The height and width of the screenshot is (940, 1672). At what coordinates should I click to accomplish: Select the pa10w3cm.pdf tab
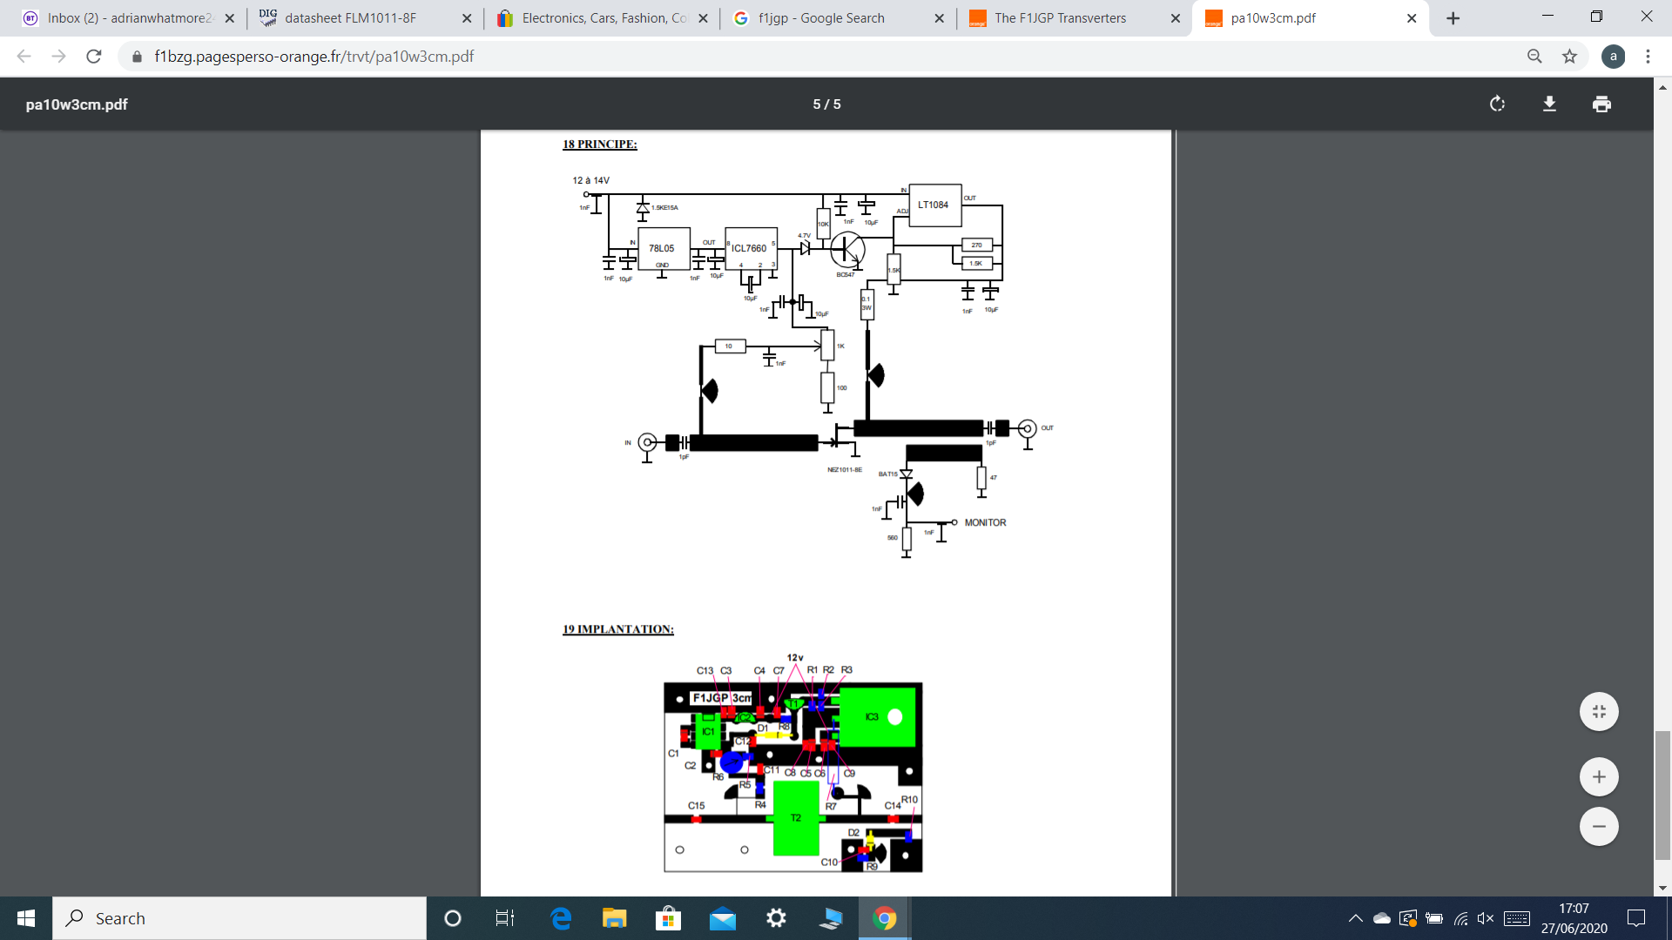[1311, 18]
